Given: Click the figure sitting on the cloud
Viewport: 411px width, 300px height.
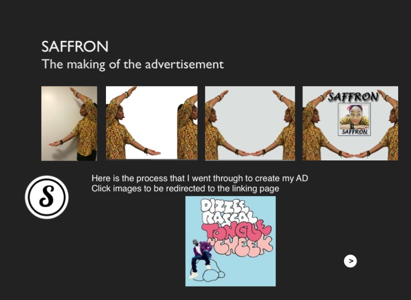Looking at the screenshot, I should tap(201, 258).
